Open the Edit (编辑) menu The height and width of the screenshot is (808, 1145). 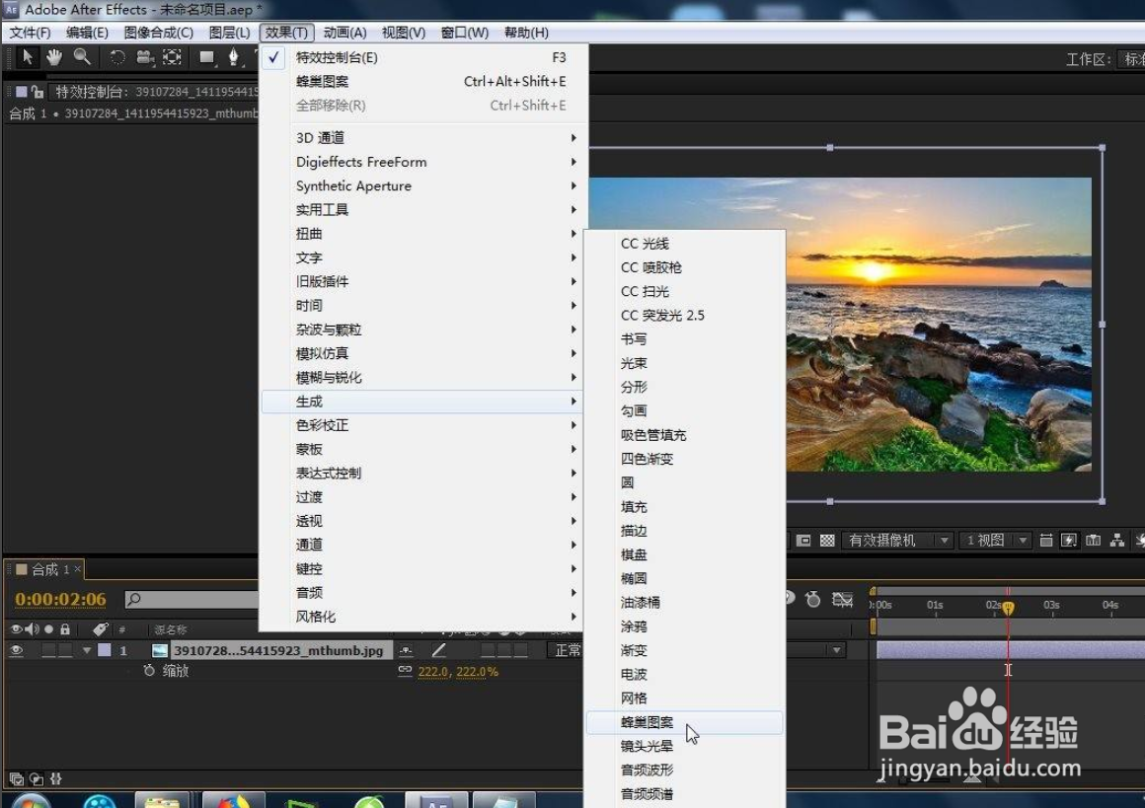tap(87, 33)
